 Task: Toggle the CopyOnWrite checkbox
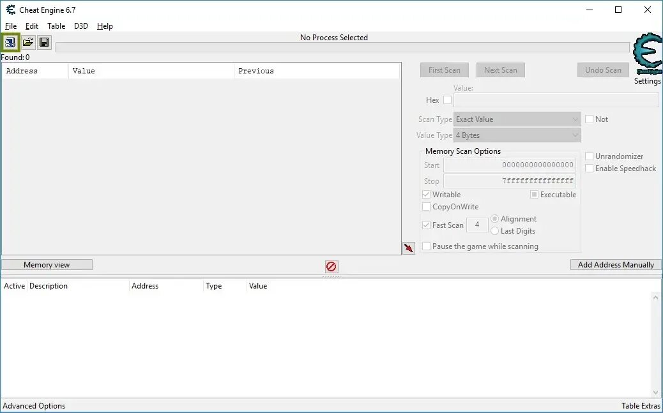coord(426,207)
